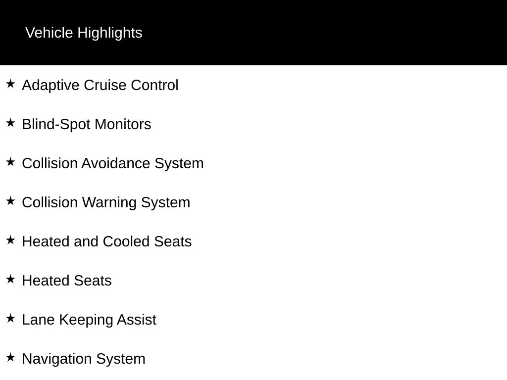Select the Adaptive Cruise Control text

[100, 85]
